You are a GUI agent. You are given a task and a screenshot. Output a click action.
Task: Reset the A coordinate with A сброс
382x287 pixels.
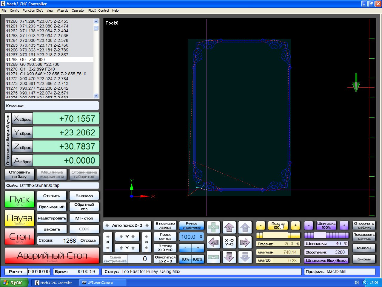tap(22, 161)
